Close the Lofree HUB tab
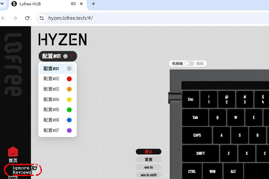This screenshot has height=179, width=269. (81, 4)
